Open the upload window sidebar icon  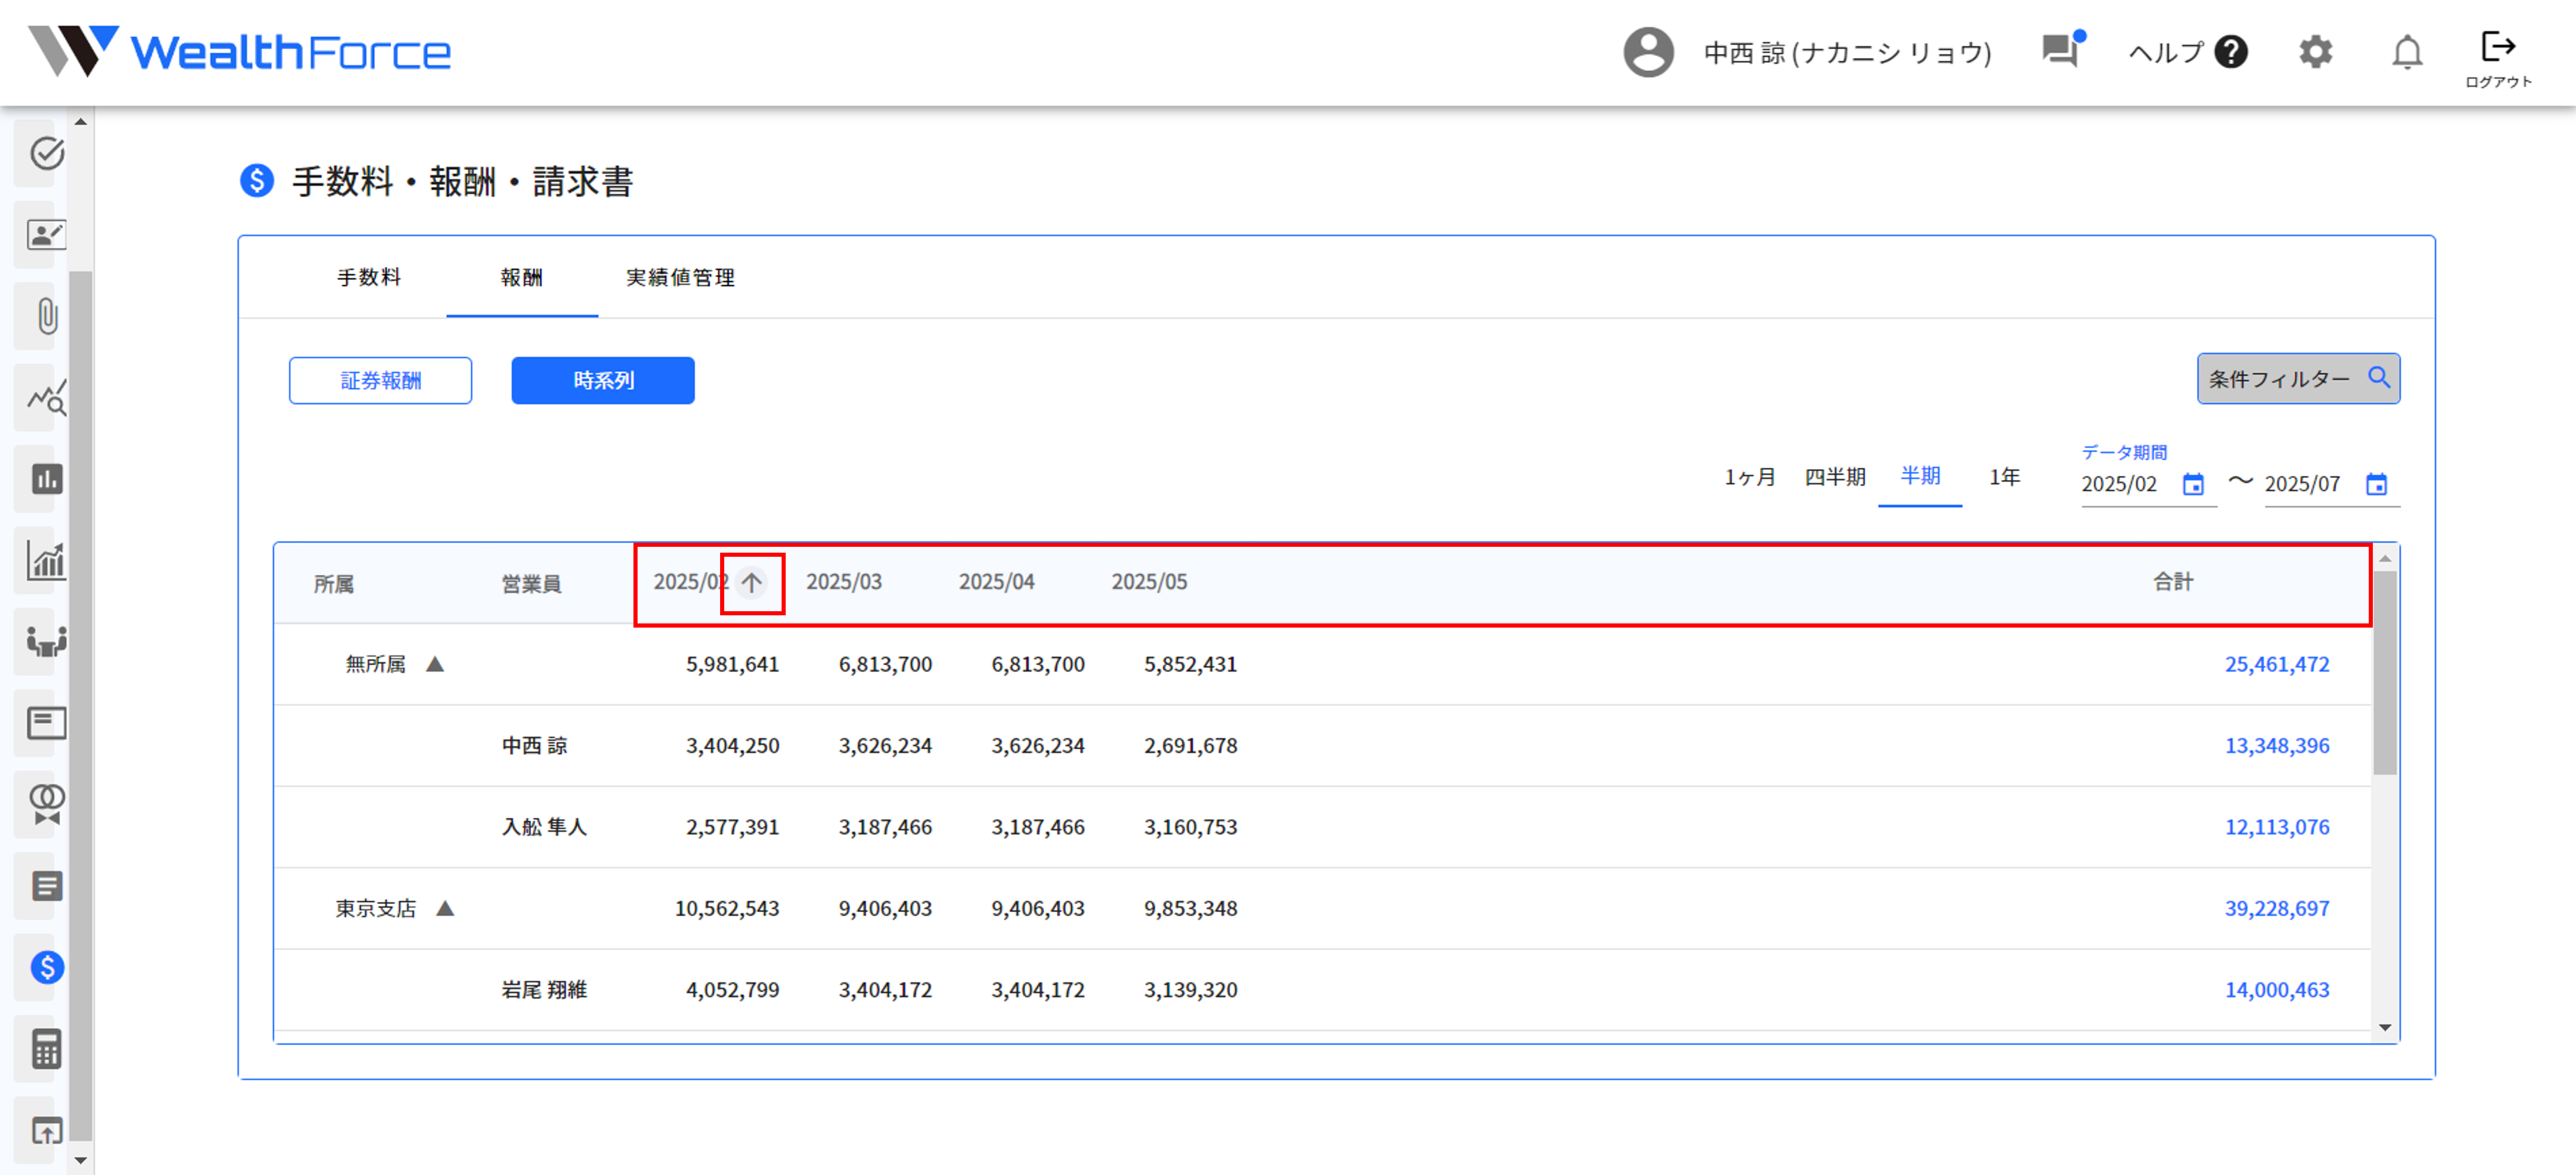[46, 1130]
